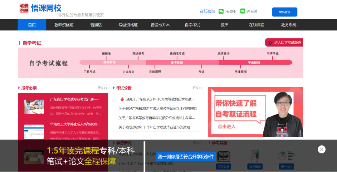Click 报考必读 section heading

point(29,88)
